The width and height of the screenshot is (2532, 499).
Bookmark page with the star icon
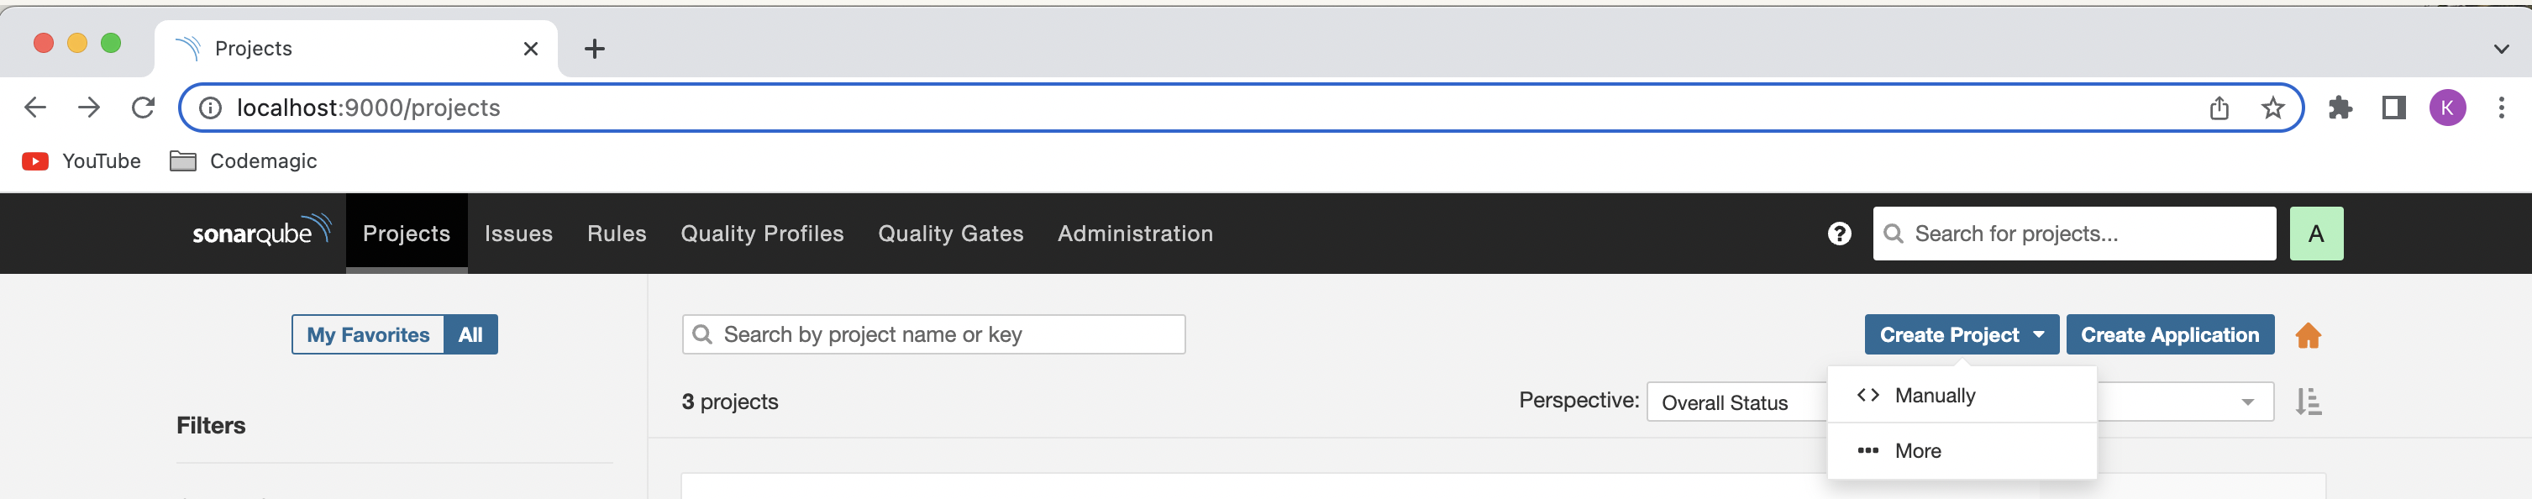point(2272,108)
